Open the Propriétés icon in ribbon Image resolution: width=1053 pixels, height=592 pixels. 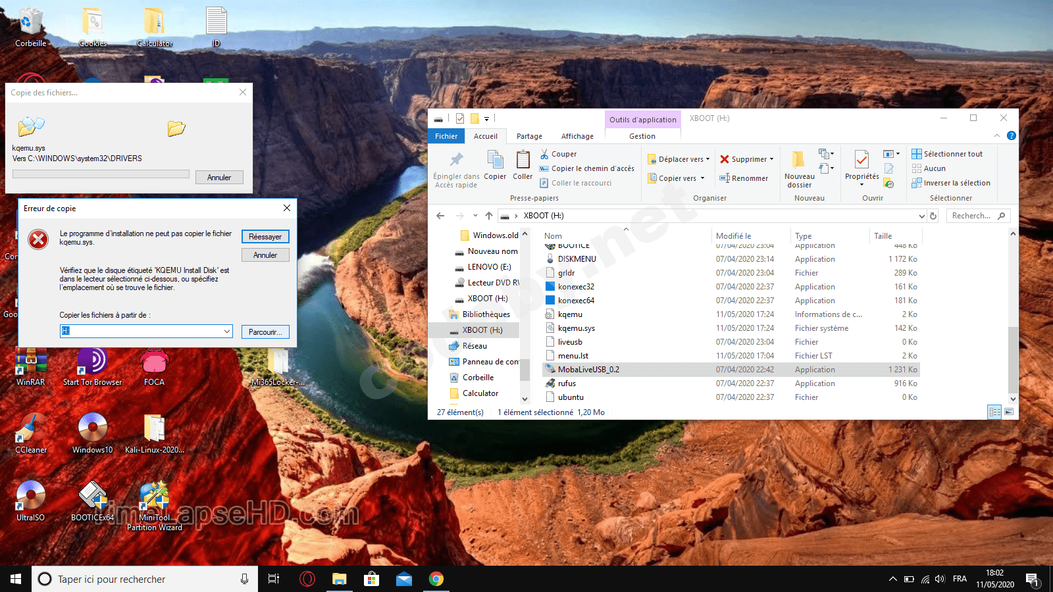861,159
